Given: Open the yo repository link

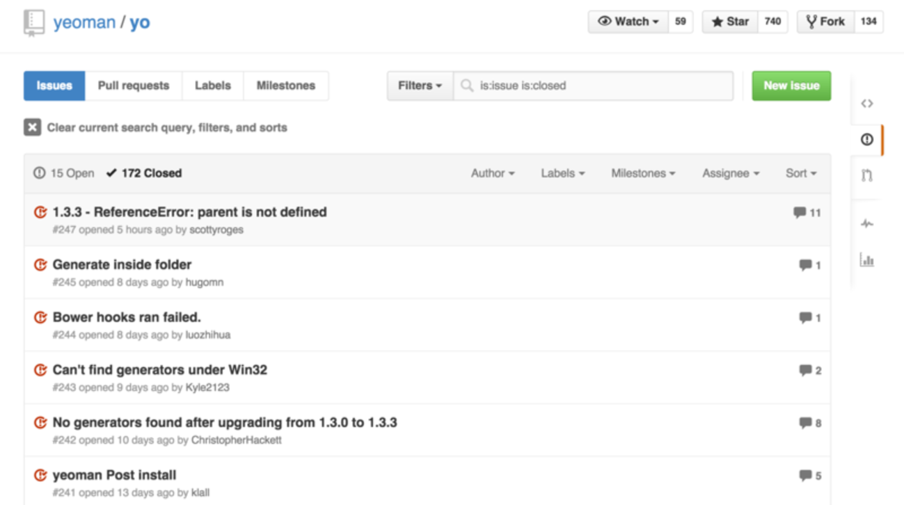Looking at the screenshot, I should point(140,22).
